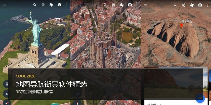The image size is (211, 105).
Task: Open three-dot overflow menu in red rock desert view
Action: 207,5
